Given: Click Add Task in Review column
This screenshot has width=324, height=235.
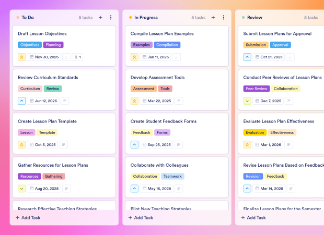Looking at the screenshot, I should (x=253, y=218).
